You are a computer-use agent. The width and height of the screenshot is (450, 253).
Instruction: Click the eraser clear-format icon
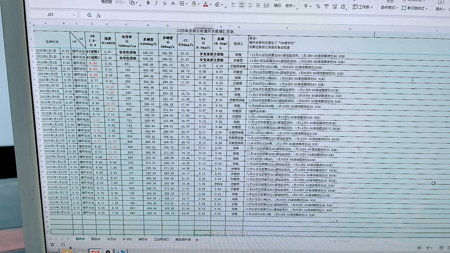(x=217, y=4)
